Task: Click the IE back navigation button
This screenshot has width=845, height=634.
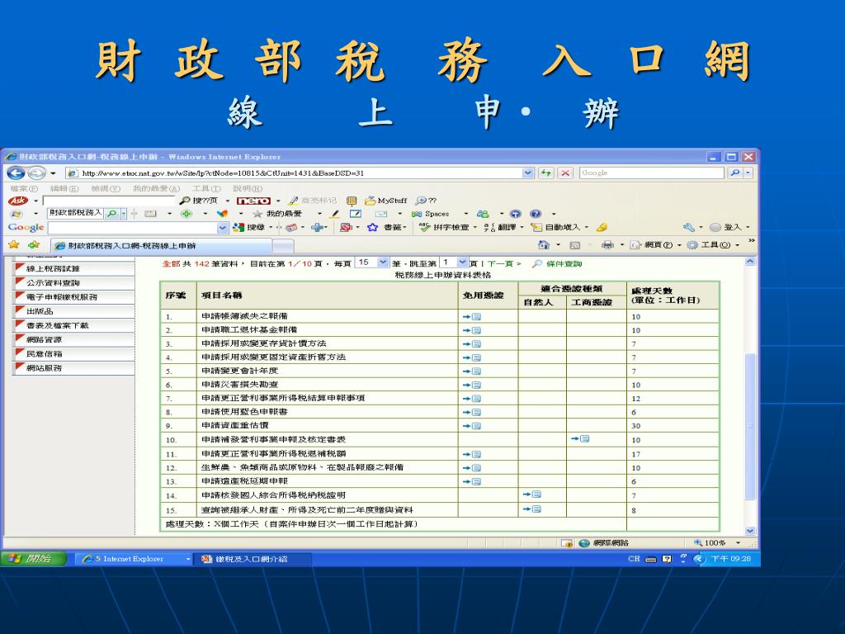Action: point(17,173)
